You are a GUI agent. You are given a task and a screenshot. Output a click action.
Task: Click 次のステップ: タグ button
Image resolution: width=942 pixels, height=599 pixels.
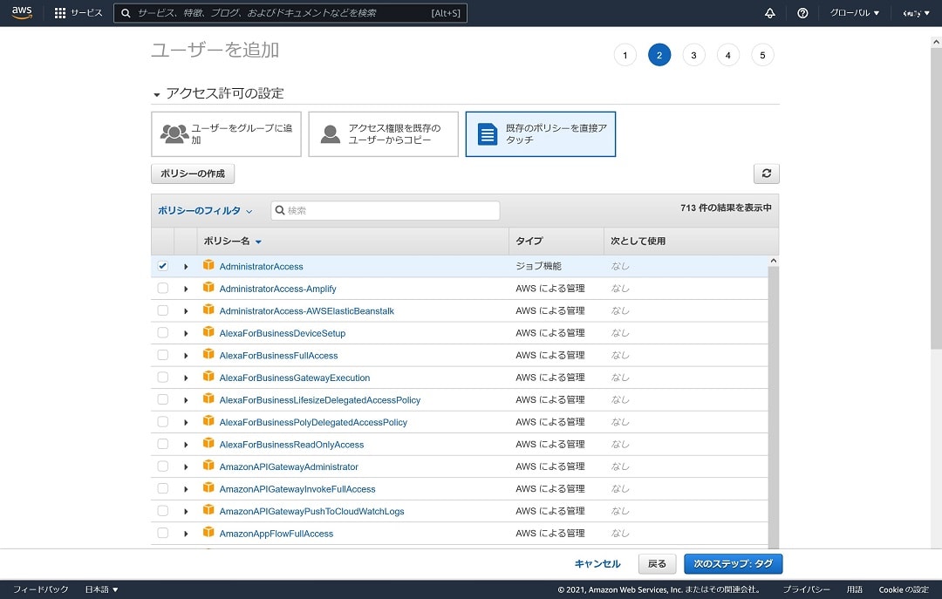coord(733,563)
